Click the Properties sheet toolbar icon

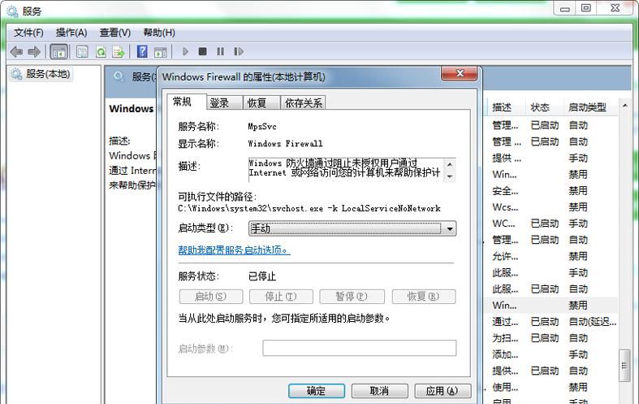[x=82, y=52]
